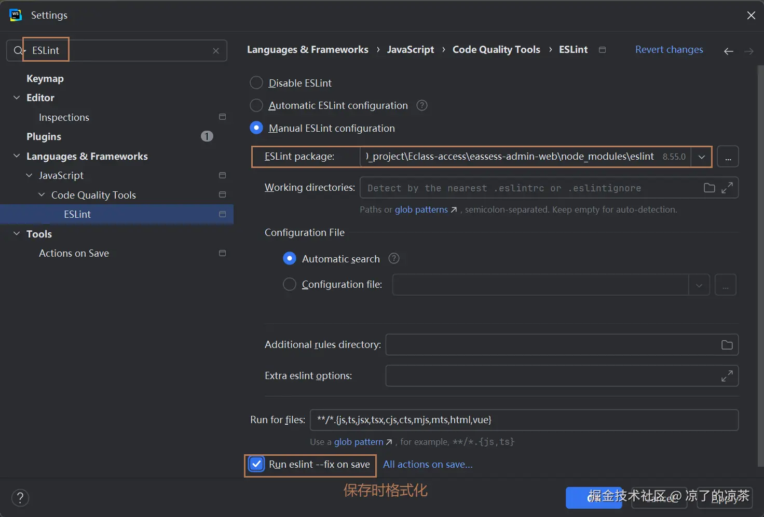Select Plugins in the settings tree

tap(44, 136)
